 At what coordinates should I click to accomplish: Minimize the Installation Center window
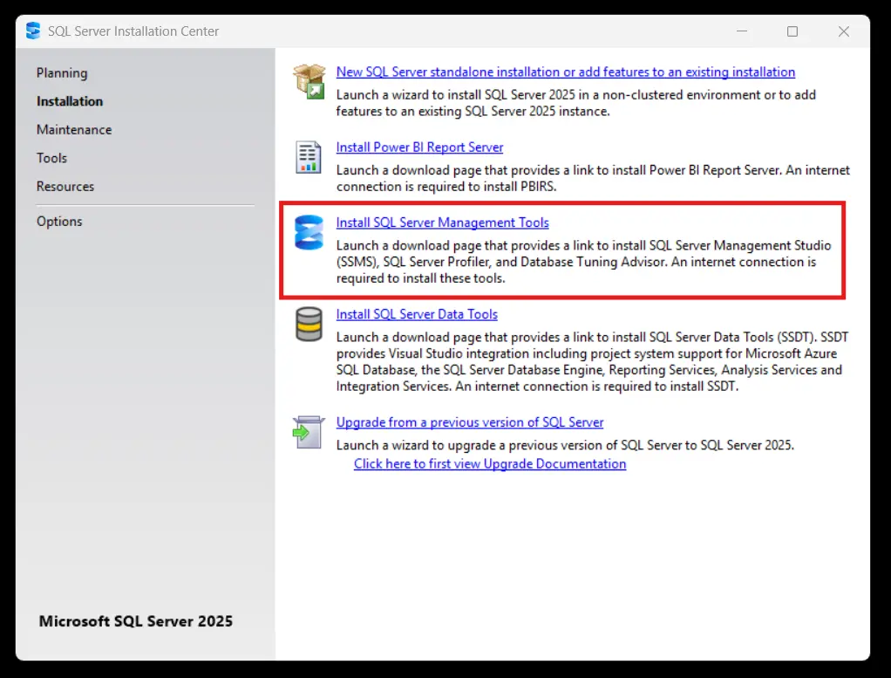(741, 31)
